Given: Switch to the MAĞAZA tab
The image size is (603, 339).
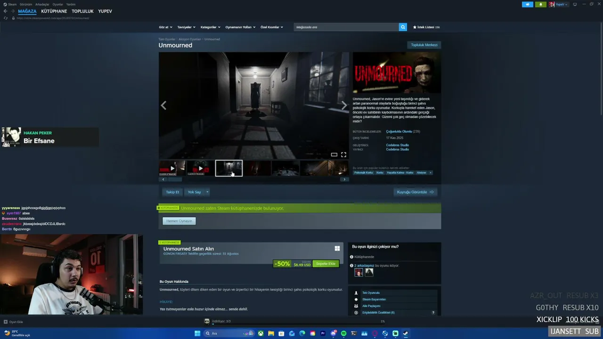Looking at the screenshot, I should (27, 11).
